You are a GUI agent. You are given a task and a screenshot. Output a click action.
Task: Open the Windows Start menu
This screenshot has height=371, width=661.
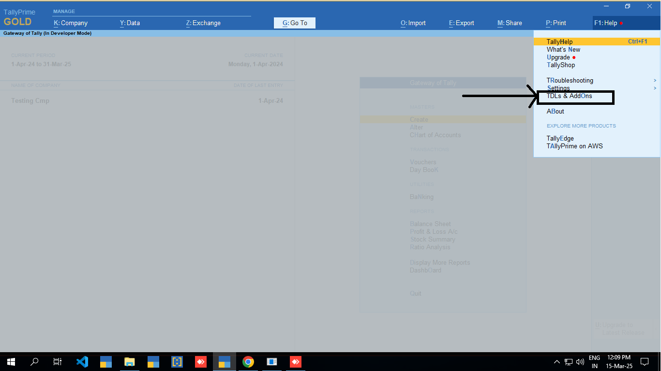tap(11, 361)
